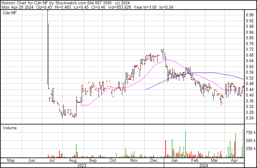Click the 0.60 price axis label
The image size is (257, 168).
(x=250, y=67)
